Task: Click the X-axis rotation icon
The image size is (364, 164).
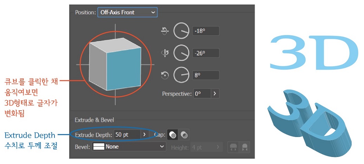Action: tap(164, 31)
